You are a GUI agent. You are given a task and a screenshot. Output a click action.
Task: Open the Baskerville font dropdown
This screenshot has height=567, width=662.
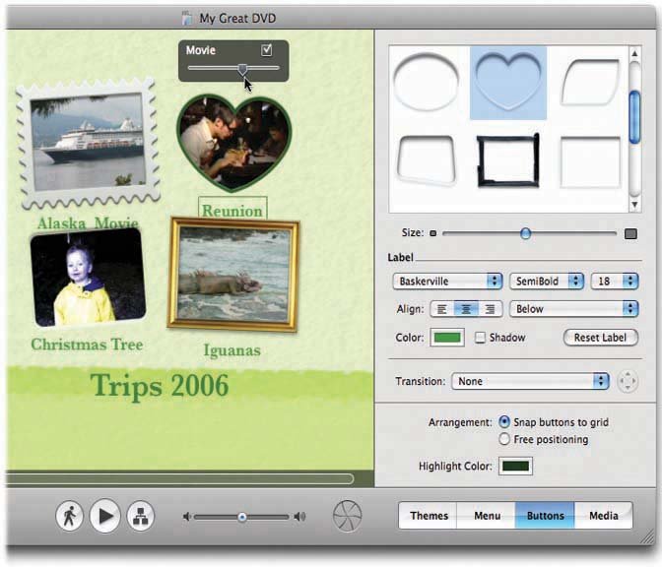446,282
